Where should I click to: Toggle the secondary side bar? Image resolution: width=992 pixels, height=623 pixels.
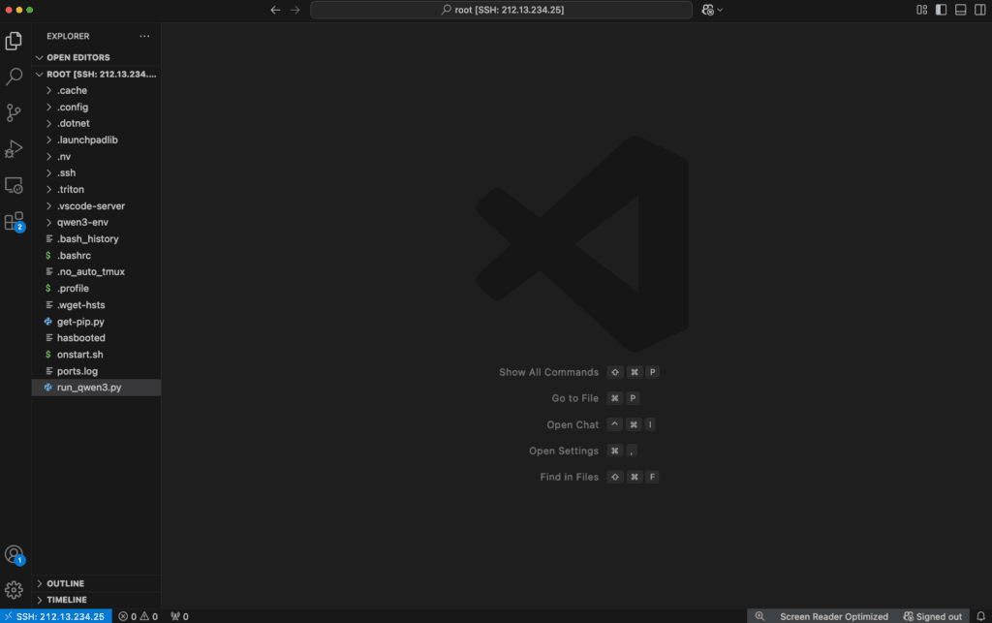pos(980,10)
